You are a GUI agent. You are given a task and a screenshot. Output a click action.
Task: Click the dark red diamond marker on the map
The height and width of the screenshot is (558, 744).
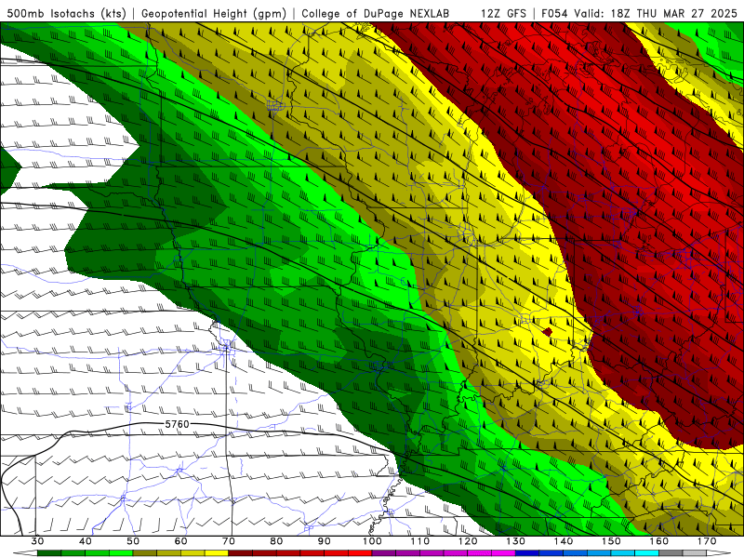548,332
